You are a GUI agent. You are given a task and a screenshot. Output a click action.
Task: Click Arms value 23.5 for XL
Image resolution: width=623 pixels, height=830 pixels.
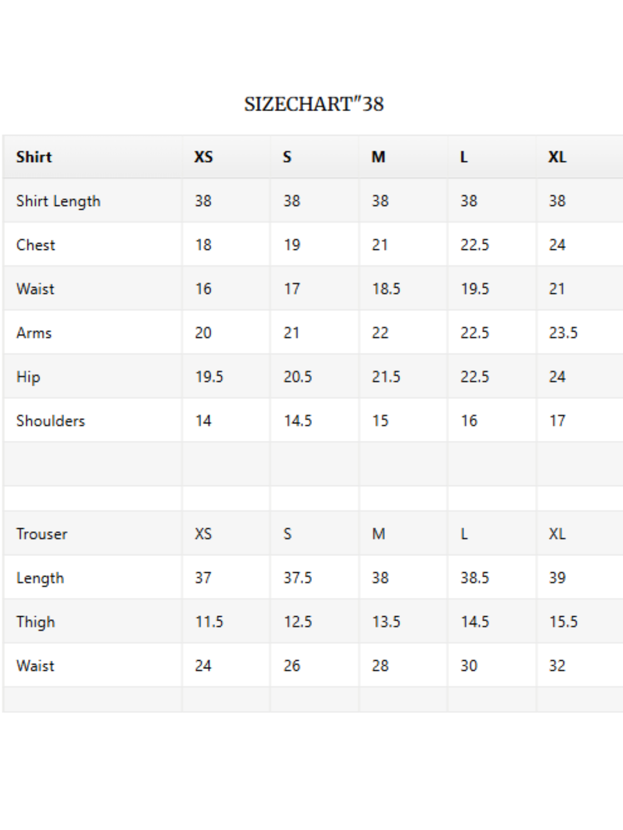coord(563,333)
